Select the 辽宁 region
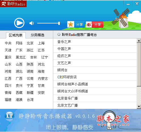Viewport: 141px width, 132px height. tap(44, 57)
